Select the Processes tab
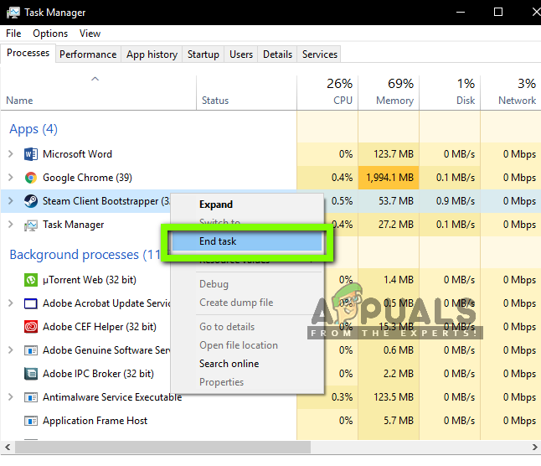541x466 pixels. pyautogui.click(x=28, y=53)
